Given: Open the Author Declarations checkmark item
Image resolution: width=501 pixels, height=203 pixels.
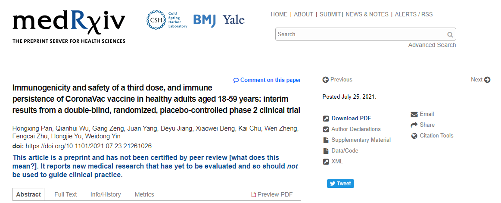Looking at the screenshot, I should (356, 129).
